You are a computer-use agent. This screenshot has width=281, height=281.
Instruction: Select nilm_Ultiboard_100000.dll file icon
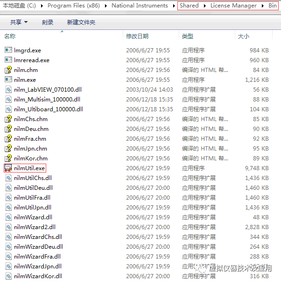point(8,109)
